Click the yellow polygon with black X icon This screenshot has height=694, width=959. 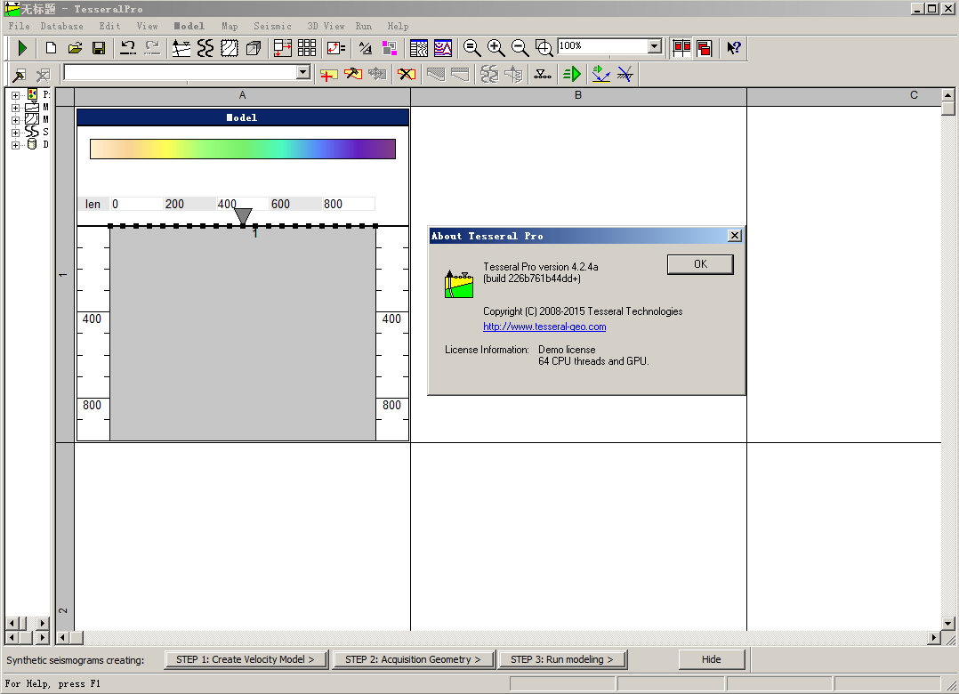pyautogui.click(x=406, y=75)
